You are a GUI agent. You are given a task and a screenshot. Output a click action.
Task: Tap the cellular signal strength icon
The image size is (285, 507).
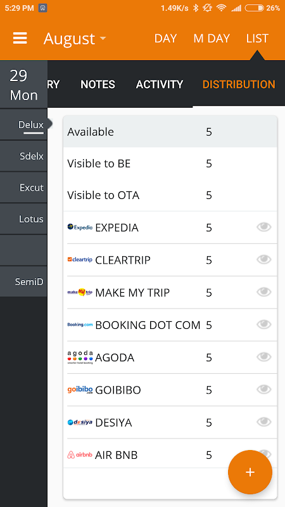click(x=236, y=8)
